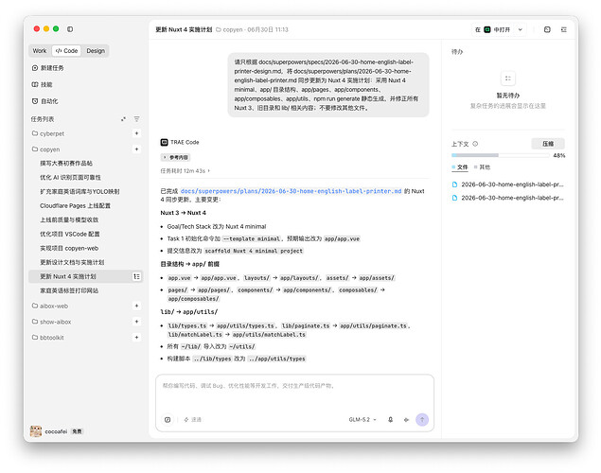
Task: Click the context usage progress bar at 48%
Action: pyautogui.click(x=501, y=155)
